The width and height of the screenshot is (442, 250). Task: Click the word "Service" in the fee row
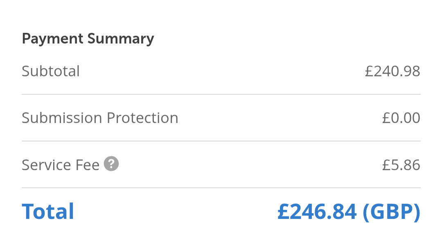[x=46, y=165]
